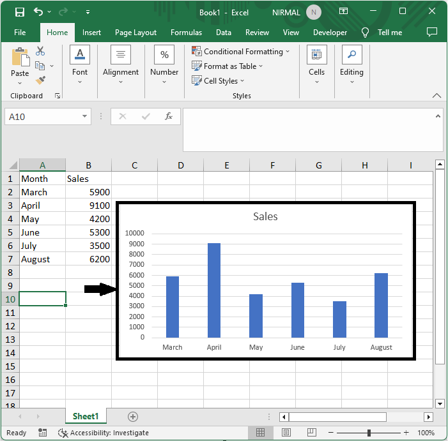The width and height of the screenshot is (448, 441).
Task: Open the Share comments icon
Action: [x=432, y=33]
